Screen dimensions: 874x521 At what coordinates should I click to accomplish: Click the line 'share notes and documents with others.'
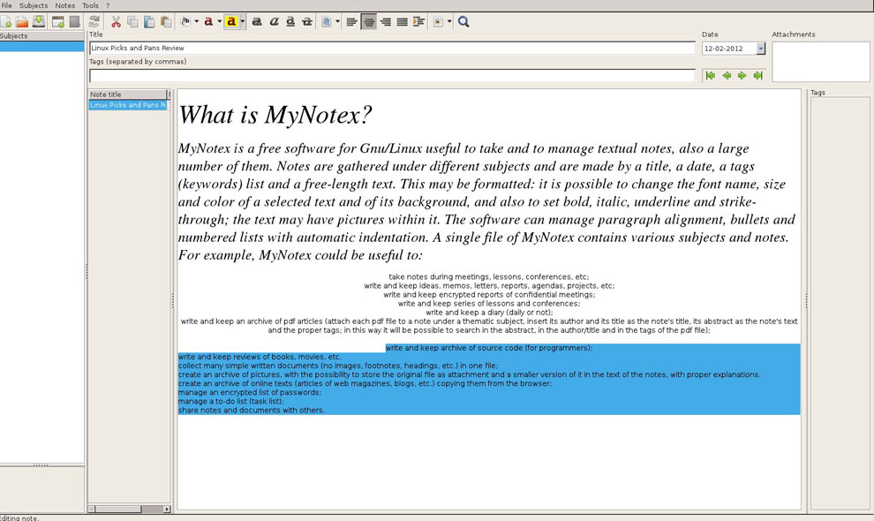coord(252,411)
